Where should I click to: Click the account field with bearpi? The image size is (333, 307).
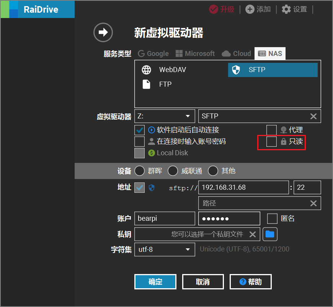click(x=165, y=218)
